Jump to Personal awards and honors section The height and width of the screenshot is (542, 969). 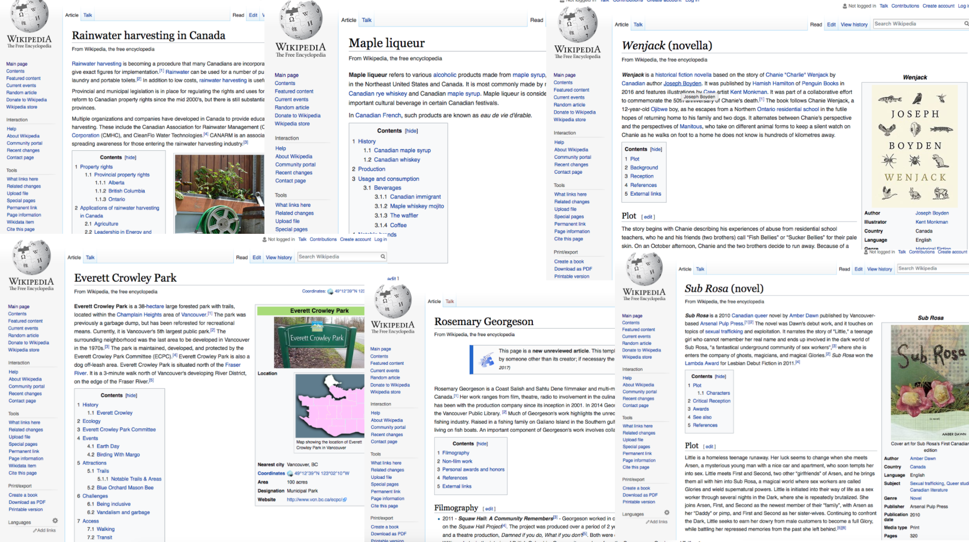pyautogui.click(x=473, y=470)
